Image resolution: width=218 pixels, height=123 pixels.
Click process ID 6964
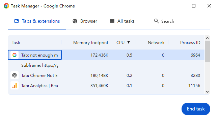click(x=195, y=55)
